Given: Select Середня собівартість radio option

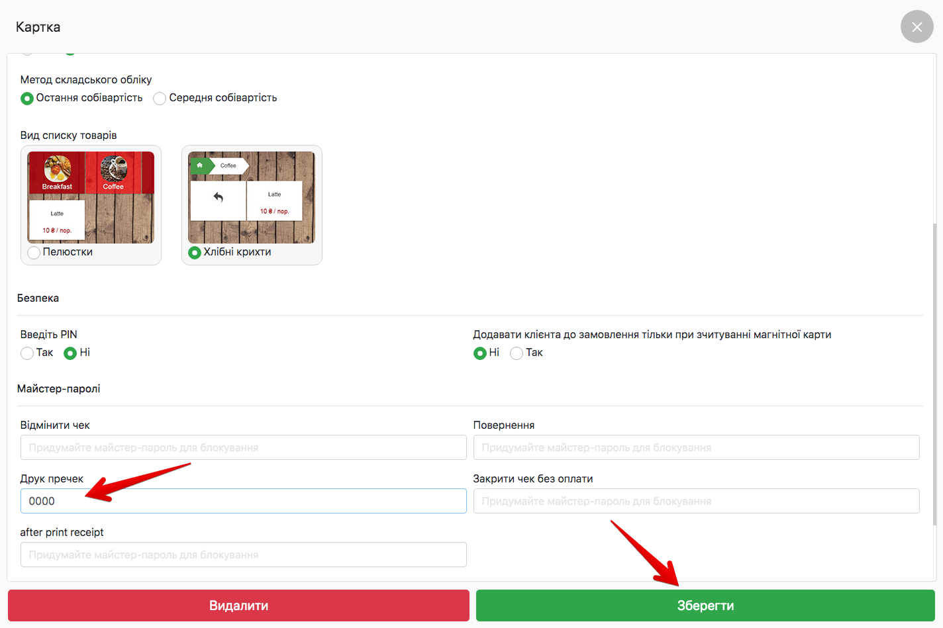Looking at the screenshot, I should click(160, 99).
